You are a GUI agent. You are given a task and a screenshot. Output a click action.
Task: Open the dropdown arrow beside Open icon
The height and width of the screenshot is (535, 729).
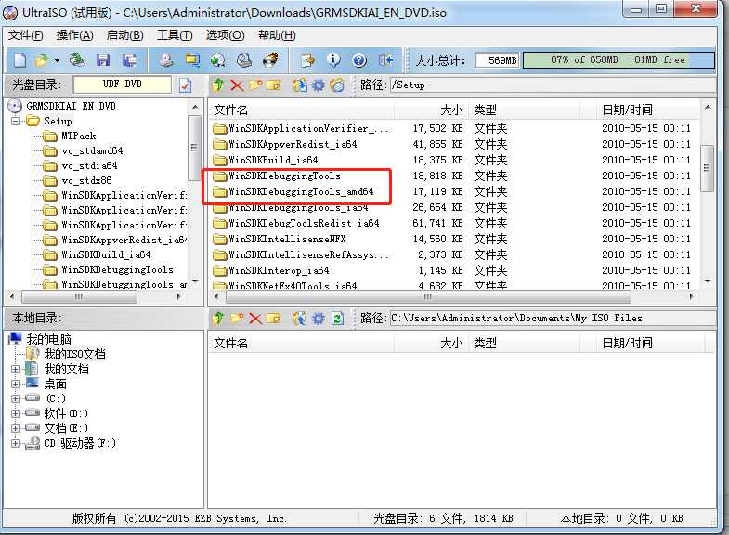57,60
